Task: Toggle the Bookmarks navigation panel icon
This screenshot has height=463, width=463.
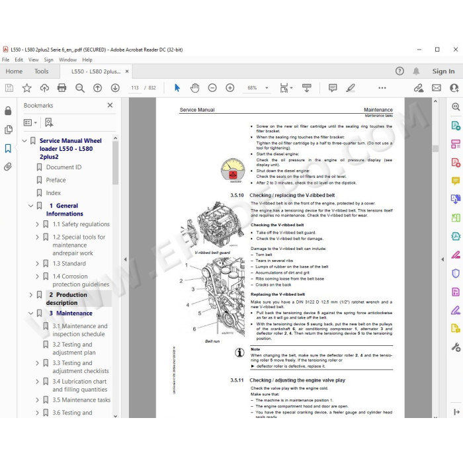Action: tap(8, 148)
